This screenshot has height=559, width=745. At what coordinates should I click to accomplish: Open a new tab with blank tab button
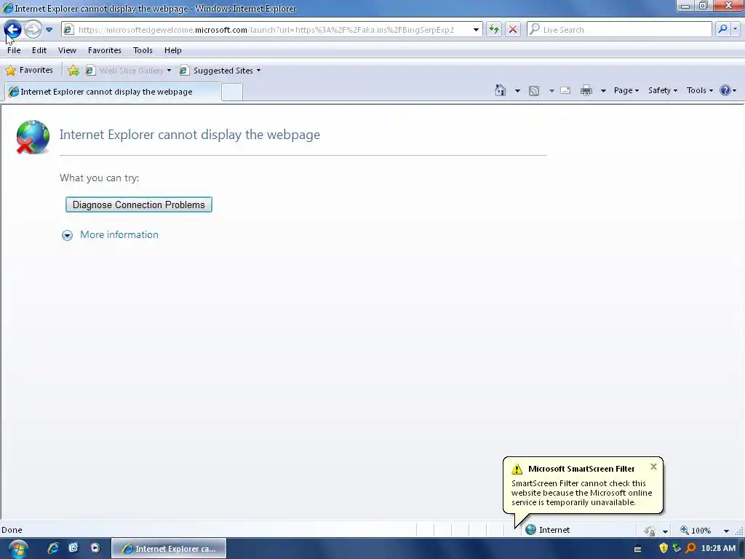pyautogui.click(x=232, y=92)
